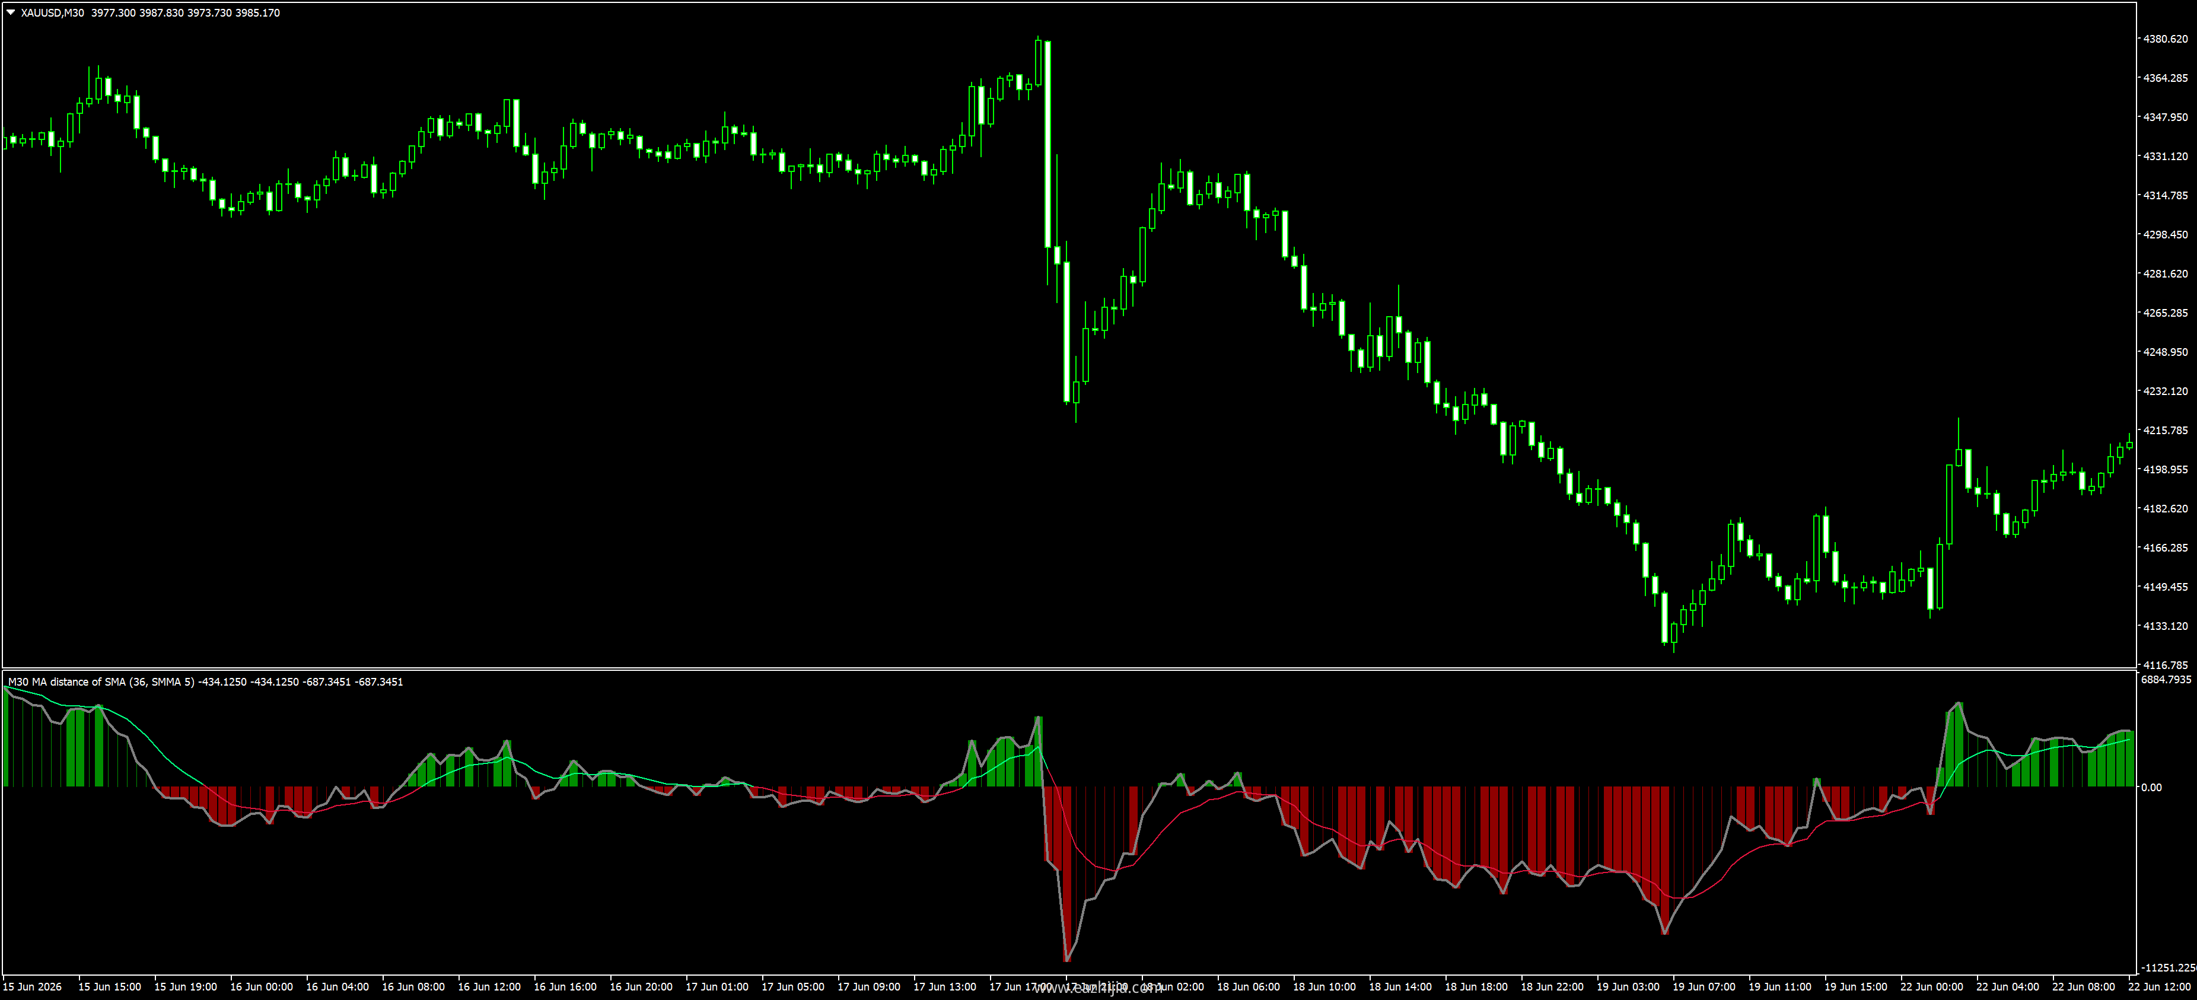Click time axis label 22 Jun 08:00
2197x1000 pixels.
[x=2084, y=988]
